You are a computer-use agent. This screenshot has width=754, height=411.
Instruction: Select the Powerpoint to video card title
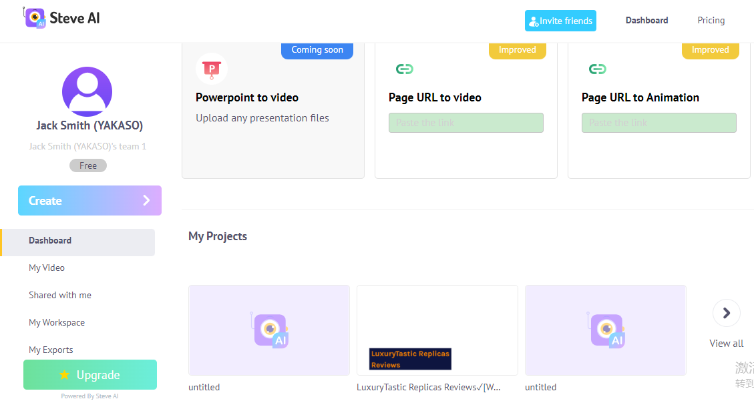[246, 97]
